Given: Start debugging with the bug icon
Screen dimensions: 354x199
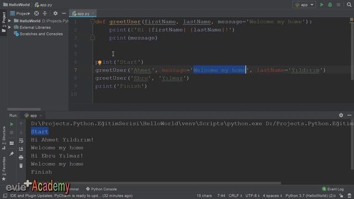Looking at the screenshot, I should tap(330, 5).
